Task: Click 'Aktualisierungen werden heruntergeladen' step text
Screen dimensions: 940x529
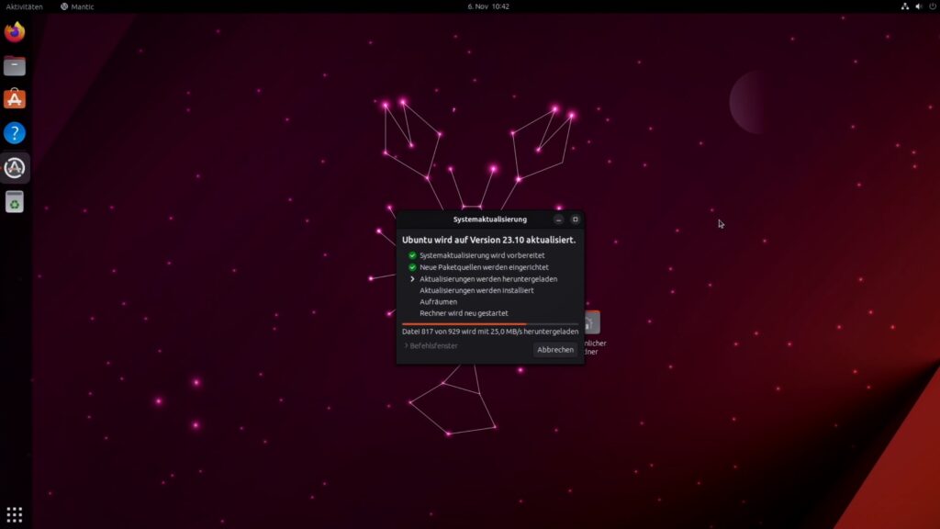Action: (488, 279)
